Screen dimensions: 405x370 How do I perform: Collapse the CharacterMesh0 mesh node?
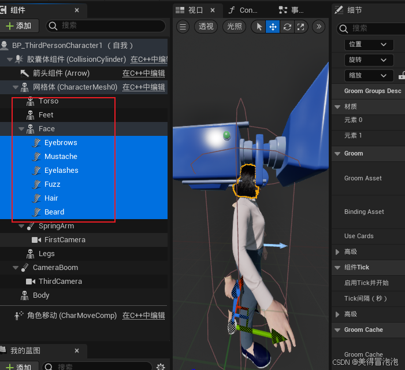pyautogui.click(x=16, y=87)
